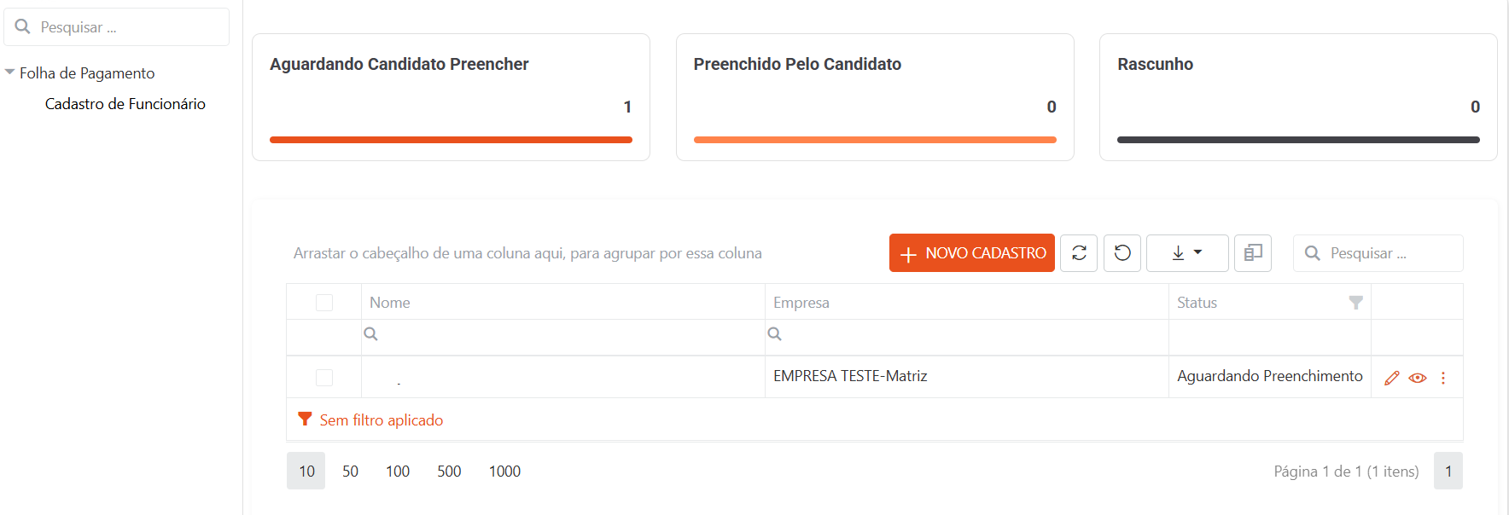Click the search icon in Empresa filter row

[x=774, y=333]
